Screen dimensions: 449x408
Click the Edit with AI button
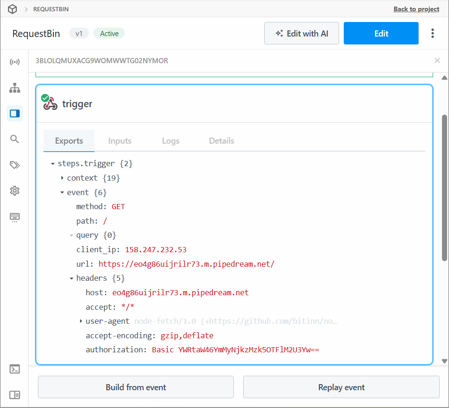point(302,33)
